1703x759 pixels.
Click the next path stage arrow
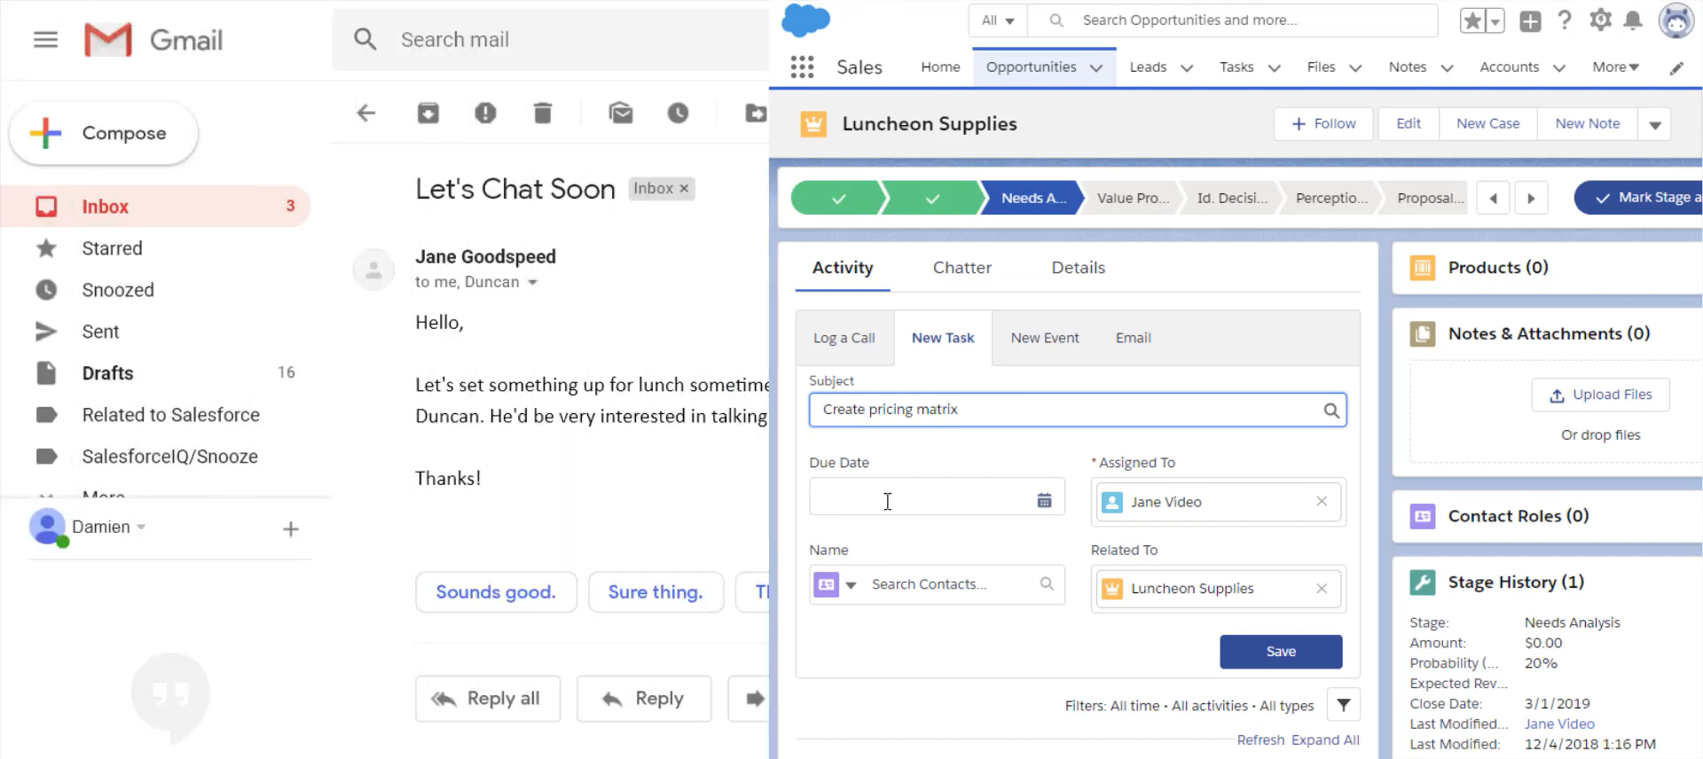click(1531, 198)
